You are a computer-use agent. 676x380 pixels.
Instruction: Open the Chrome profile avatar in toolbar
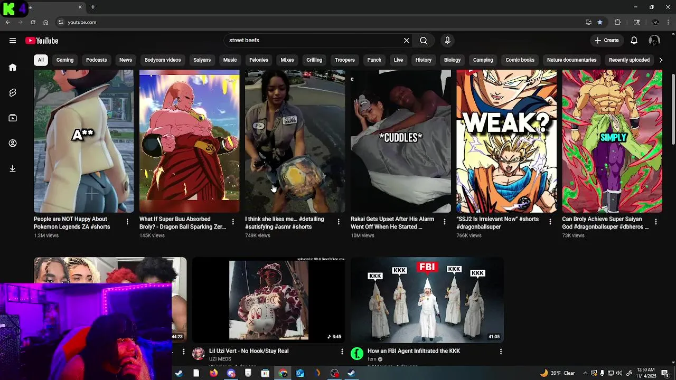[655, 22]
